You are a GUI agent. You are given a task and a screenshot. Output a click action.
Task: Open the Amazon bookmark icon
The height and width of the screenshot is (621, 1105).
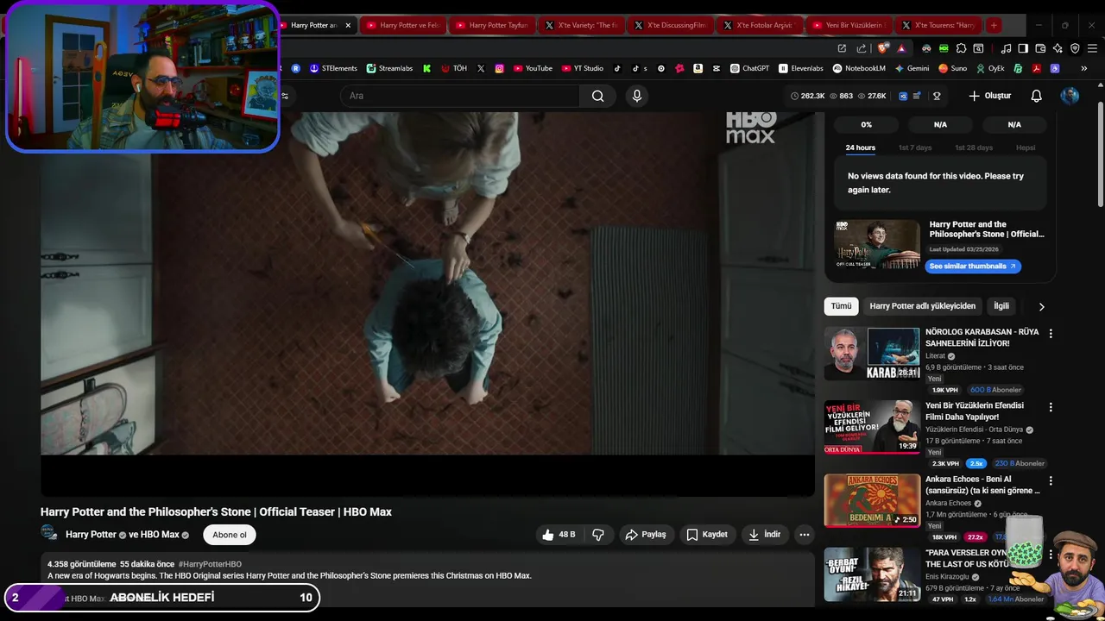tap(698, 68)
